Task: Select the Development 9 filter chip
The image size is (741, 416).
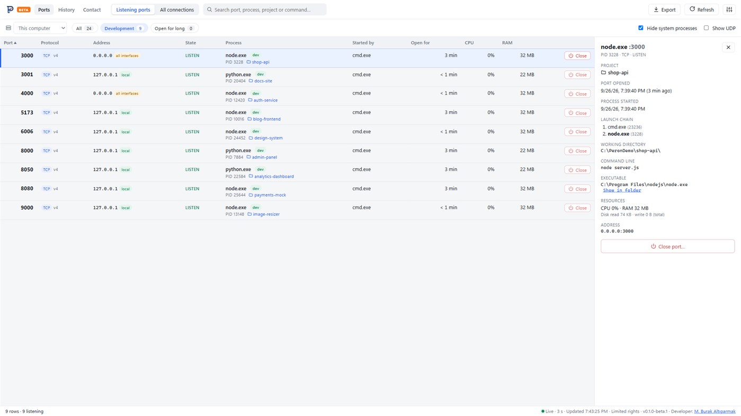Action: click(x=124, y=28)
